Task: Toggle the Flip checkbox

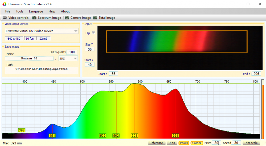Action: tap(93, 33)
